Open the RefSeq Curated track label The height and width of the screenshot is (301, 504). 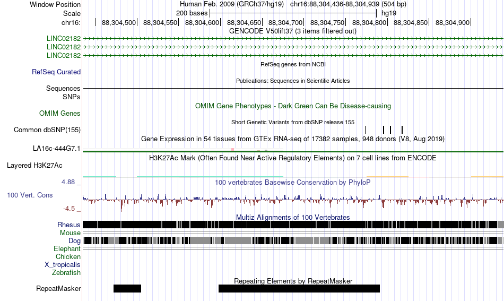56,72
